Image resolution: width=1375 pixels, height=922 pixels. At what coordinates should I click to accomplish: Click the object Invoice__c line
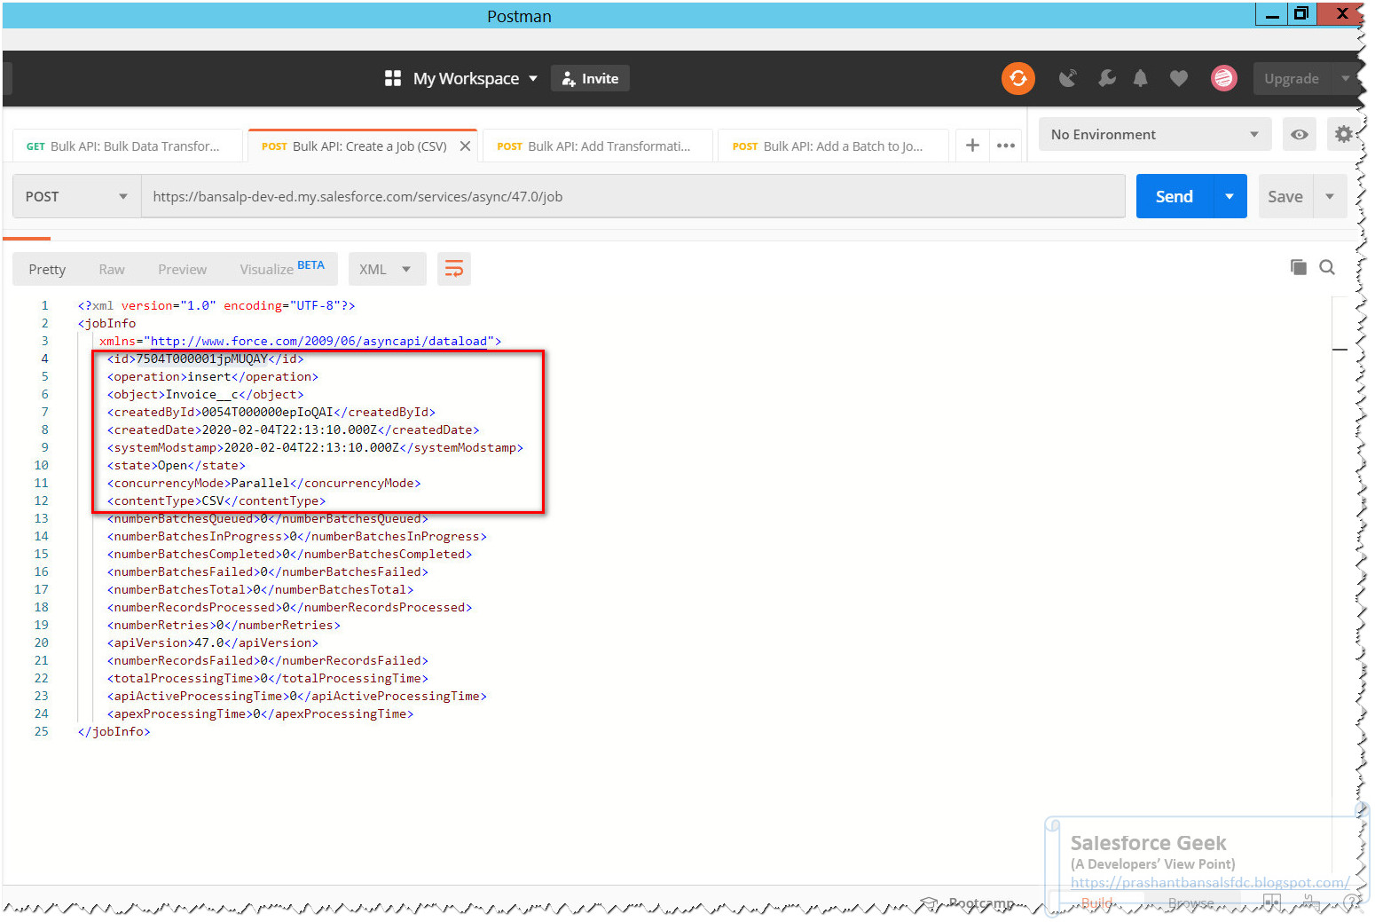click(206, 394)
